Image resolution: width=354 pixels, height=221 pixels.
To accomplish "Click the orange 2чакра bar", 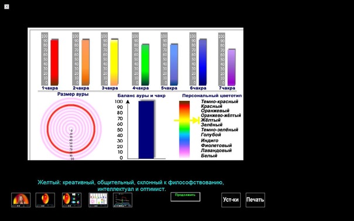I will click(86, 62).
